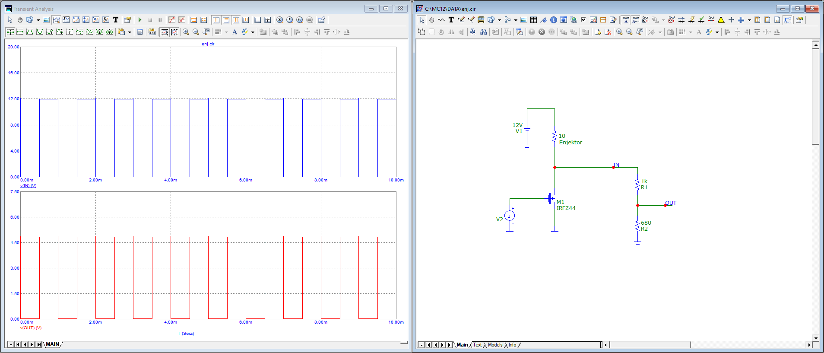Select the Scope magnifier mode icon
The image size is (824, 353).
coord(56,20)
